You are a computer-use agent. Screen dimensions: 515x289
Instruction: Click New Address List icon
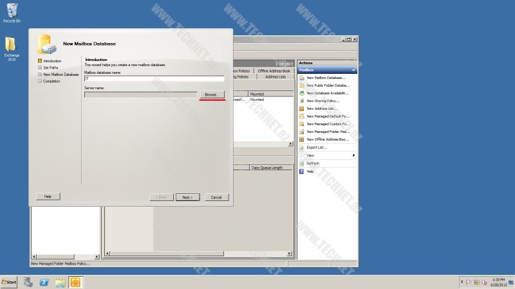[x=301, y=109]
